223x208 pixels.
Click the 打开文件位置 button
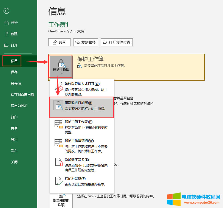tap(117, 42)
